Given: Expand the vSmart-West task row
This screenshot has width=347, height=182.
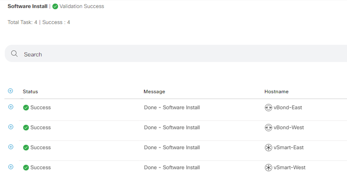Looking at the screenshot, I should click(11, 167).
